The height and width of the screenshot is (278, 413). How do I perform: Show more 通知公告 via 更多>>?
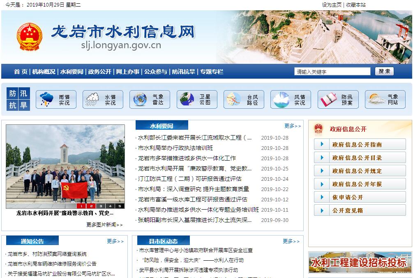point(115,241)
